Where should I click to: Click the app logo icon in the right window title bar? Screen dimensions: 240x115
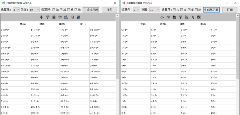pos(124,3)
